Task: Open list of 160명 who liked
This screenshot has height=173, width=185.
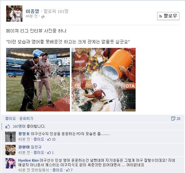Action: [17, 126]
